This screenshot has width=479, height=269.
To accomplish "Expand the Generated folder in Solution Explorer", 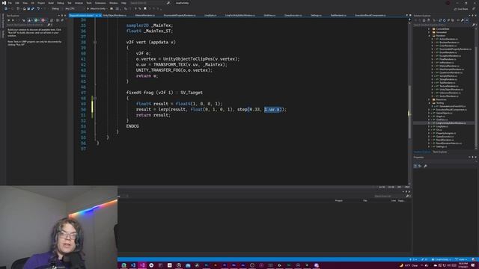I will point(430,32).
